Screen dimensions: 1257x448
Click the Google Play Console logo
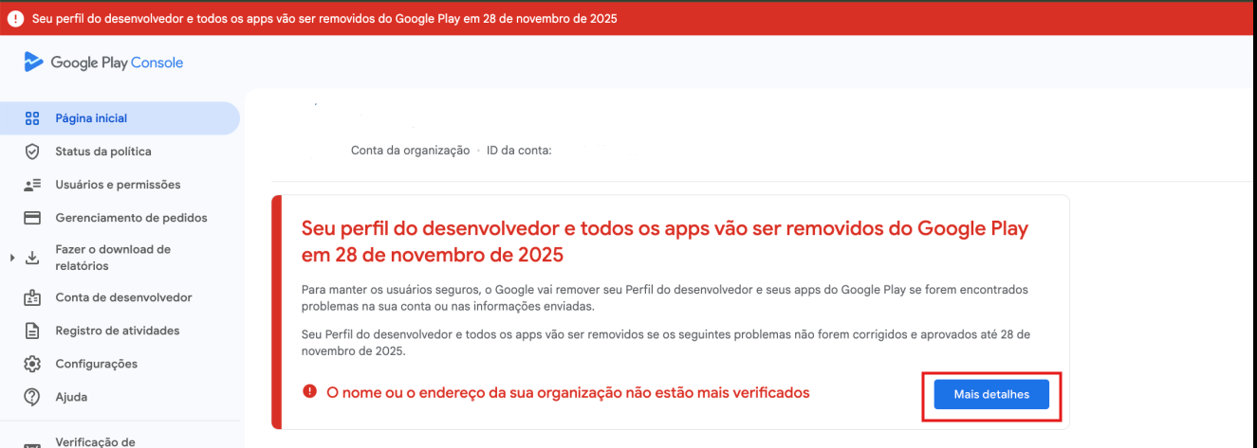coord(104,63)
